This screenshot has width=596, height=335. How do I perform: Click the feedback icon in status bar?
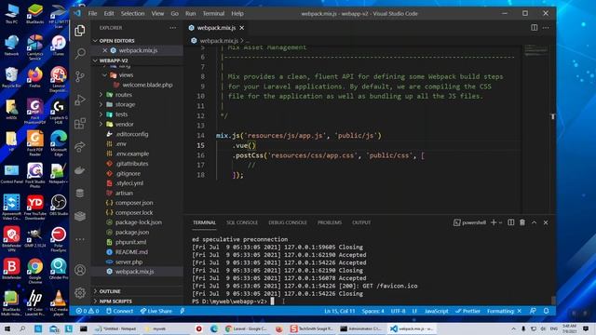tap(533, 311)
